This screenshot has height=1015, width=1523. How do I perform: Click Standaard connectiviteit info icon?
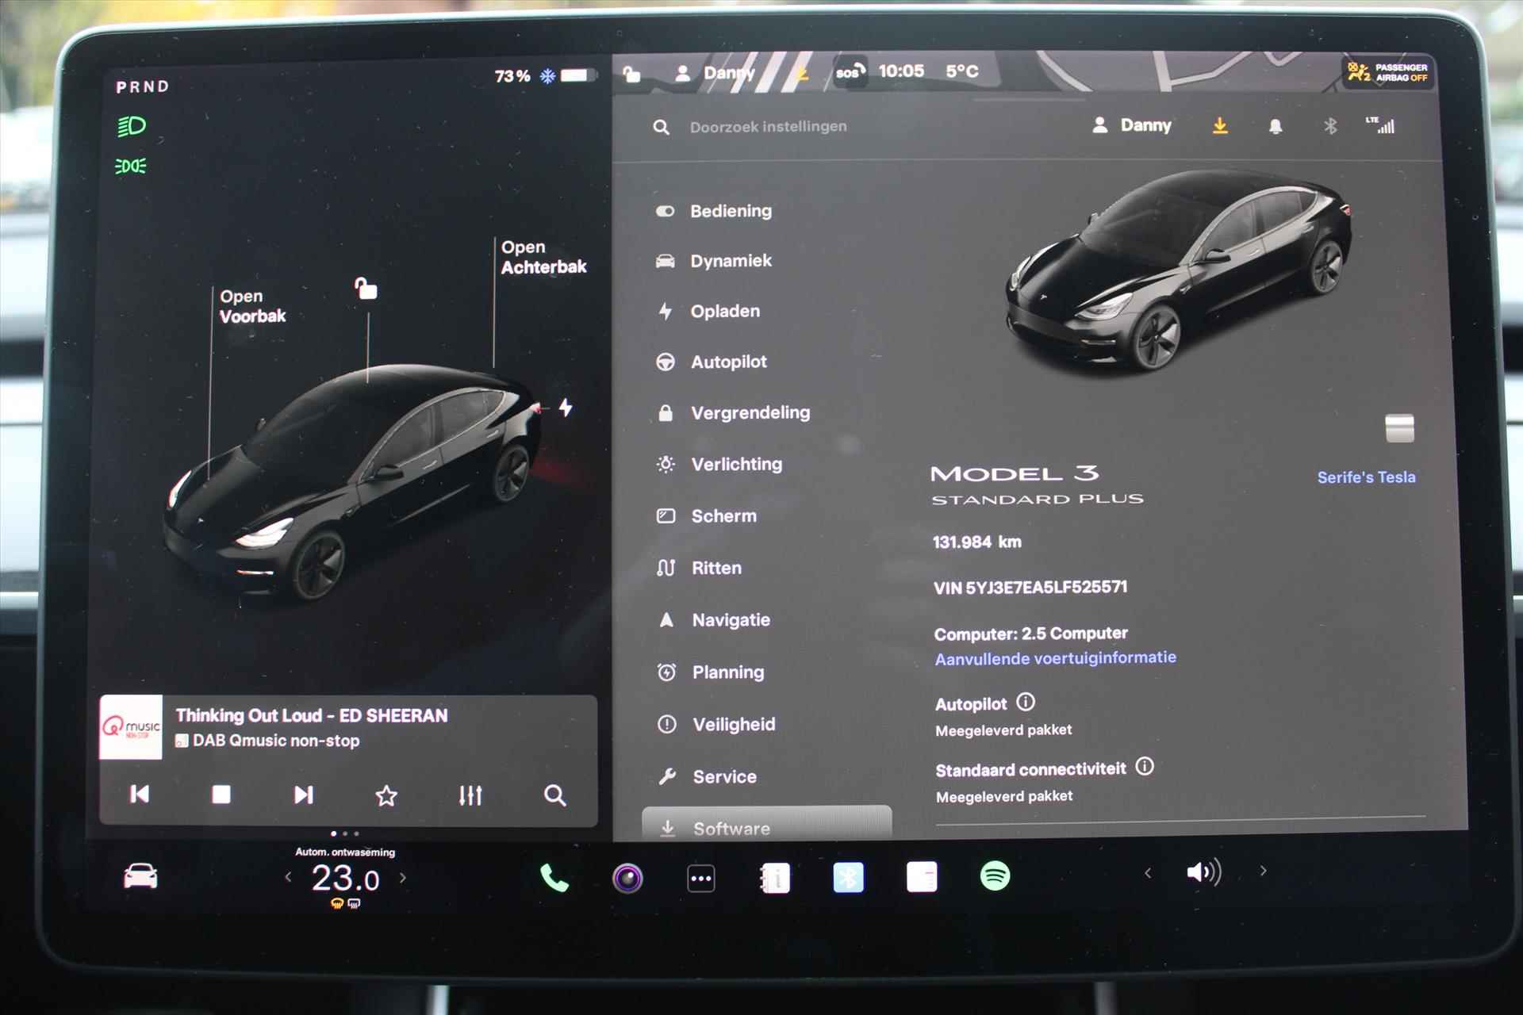[1145, 766]
